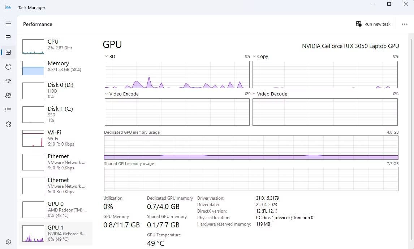Expand the navigation sidebar with the hamburger menu
The image size is (414, 249).
[x=8, y=23]
